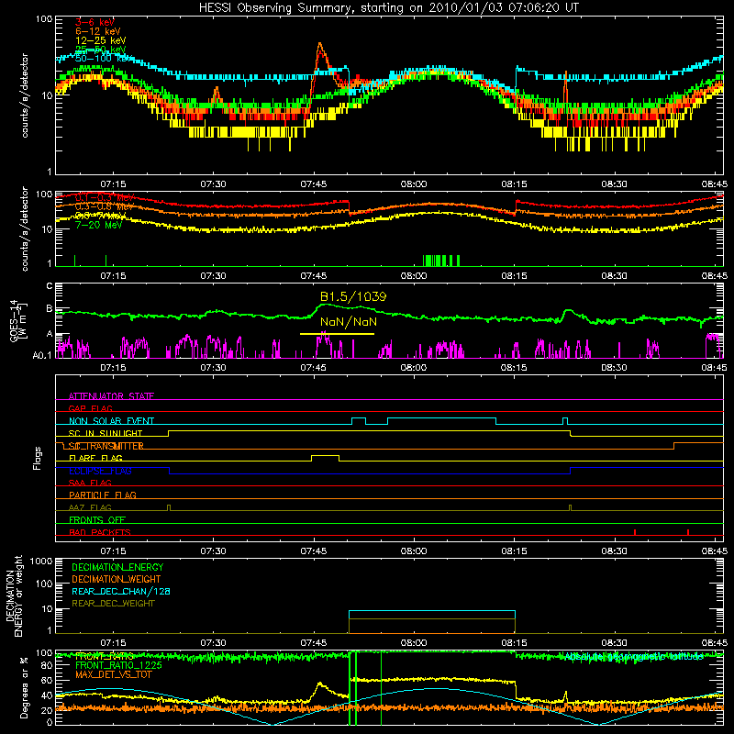Select the ECLIPSE_FLAG label

tap(100, 471)
